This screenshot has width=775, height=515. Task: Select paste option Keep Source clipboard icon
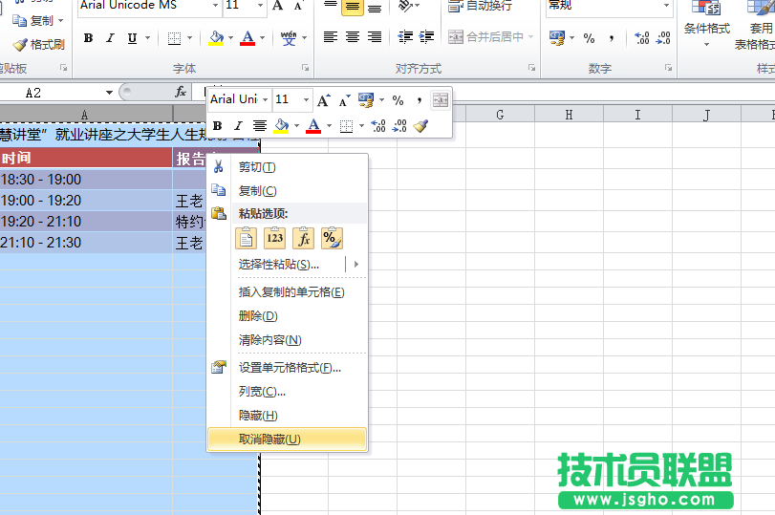tap(247, 238)
